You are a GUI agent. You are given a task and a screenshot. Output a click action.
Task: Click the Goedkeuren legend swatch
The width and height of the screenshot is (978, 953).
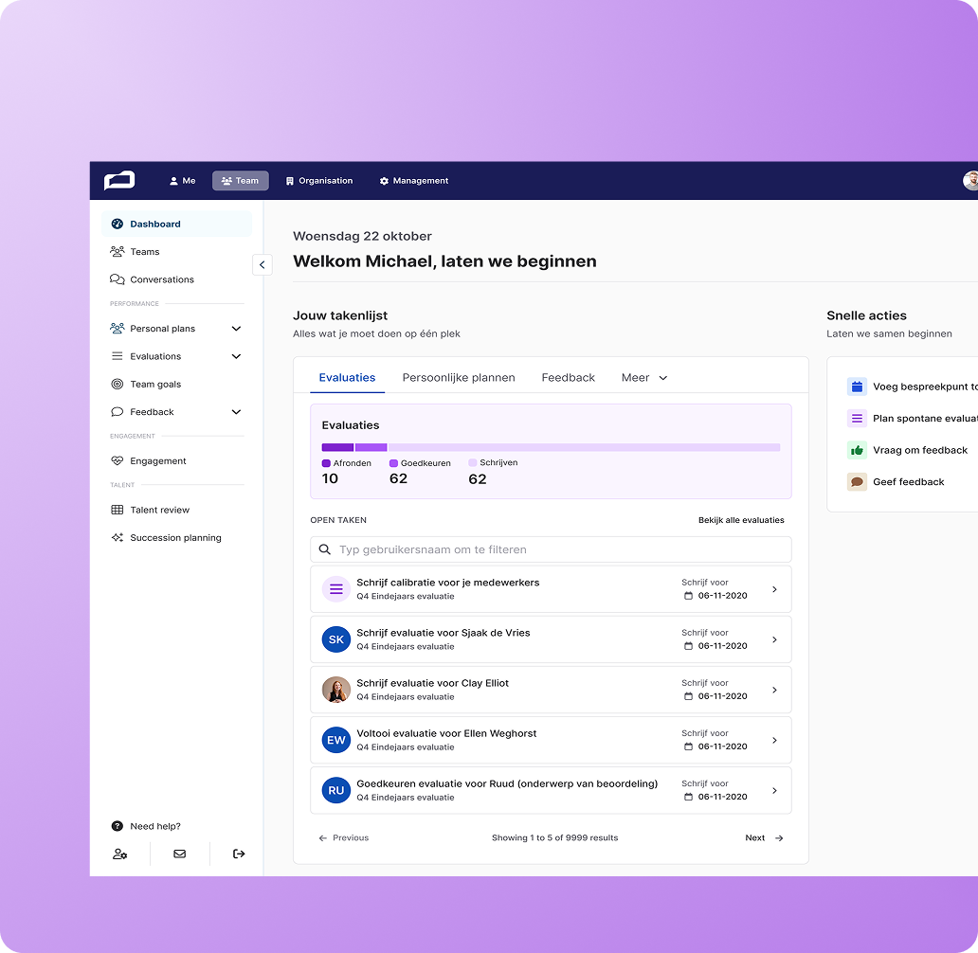pyautogui.click(x=393, y=463)
